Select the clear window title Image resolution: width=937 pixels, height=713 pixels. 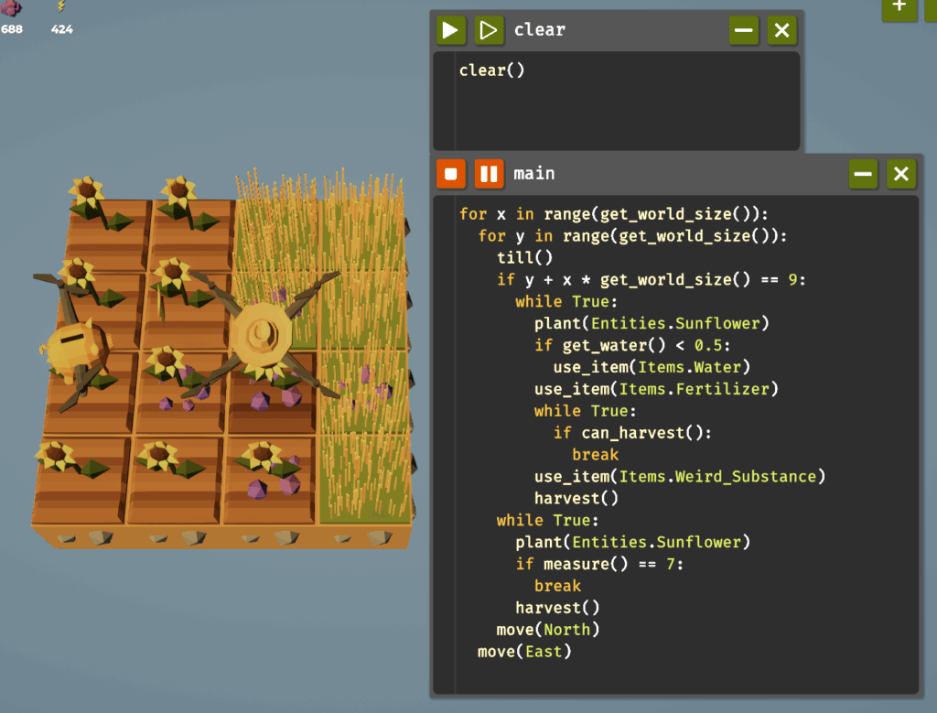point(540,30)
